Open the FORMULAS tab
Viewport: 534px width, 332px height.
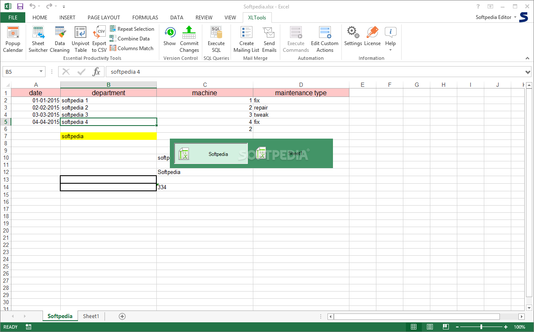[145, 18]
